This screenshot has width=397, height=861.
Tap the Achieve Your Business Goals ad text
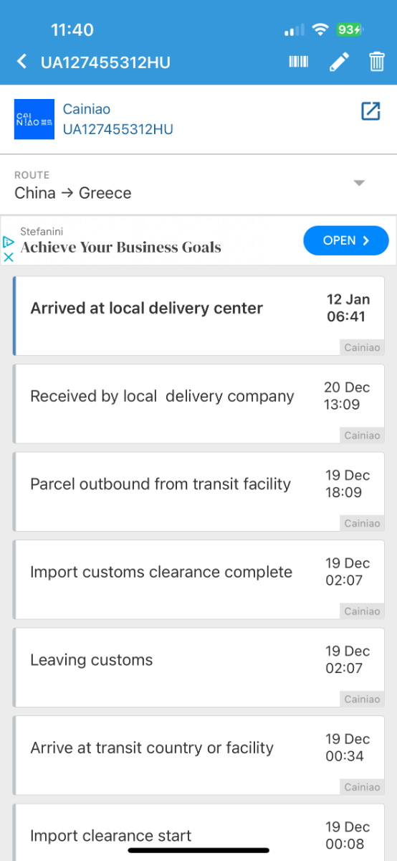tap(121, 248)
